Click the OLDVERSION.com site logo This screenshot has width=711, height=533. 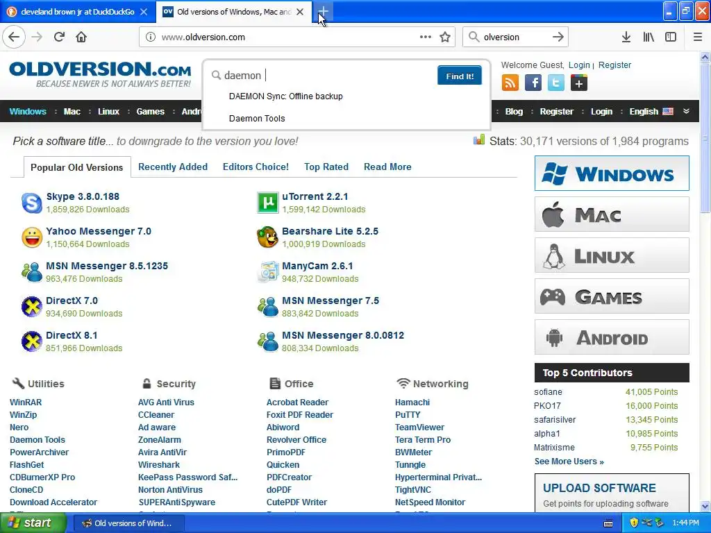coord(100,74)
